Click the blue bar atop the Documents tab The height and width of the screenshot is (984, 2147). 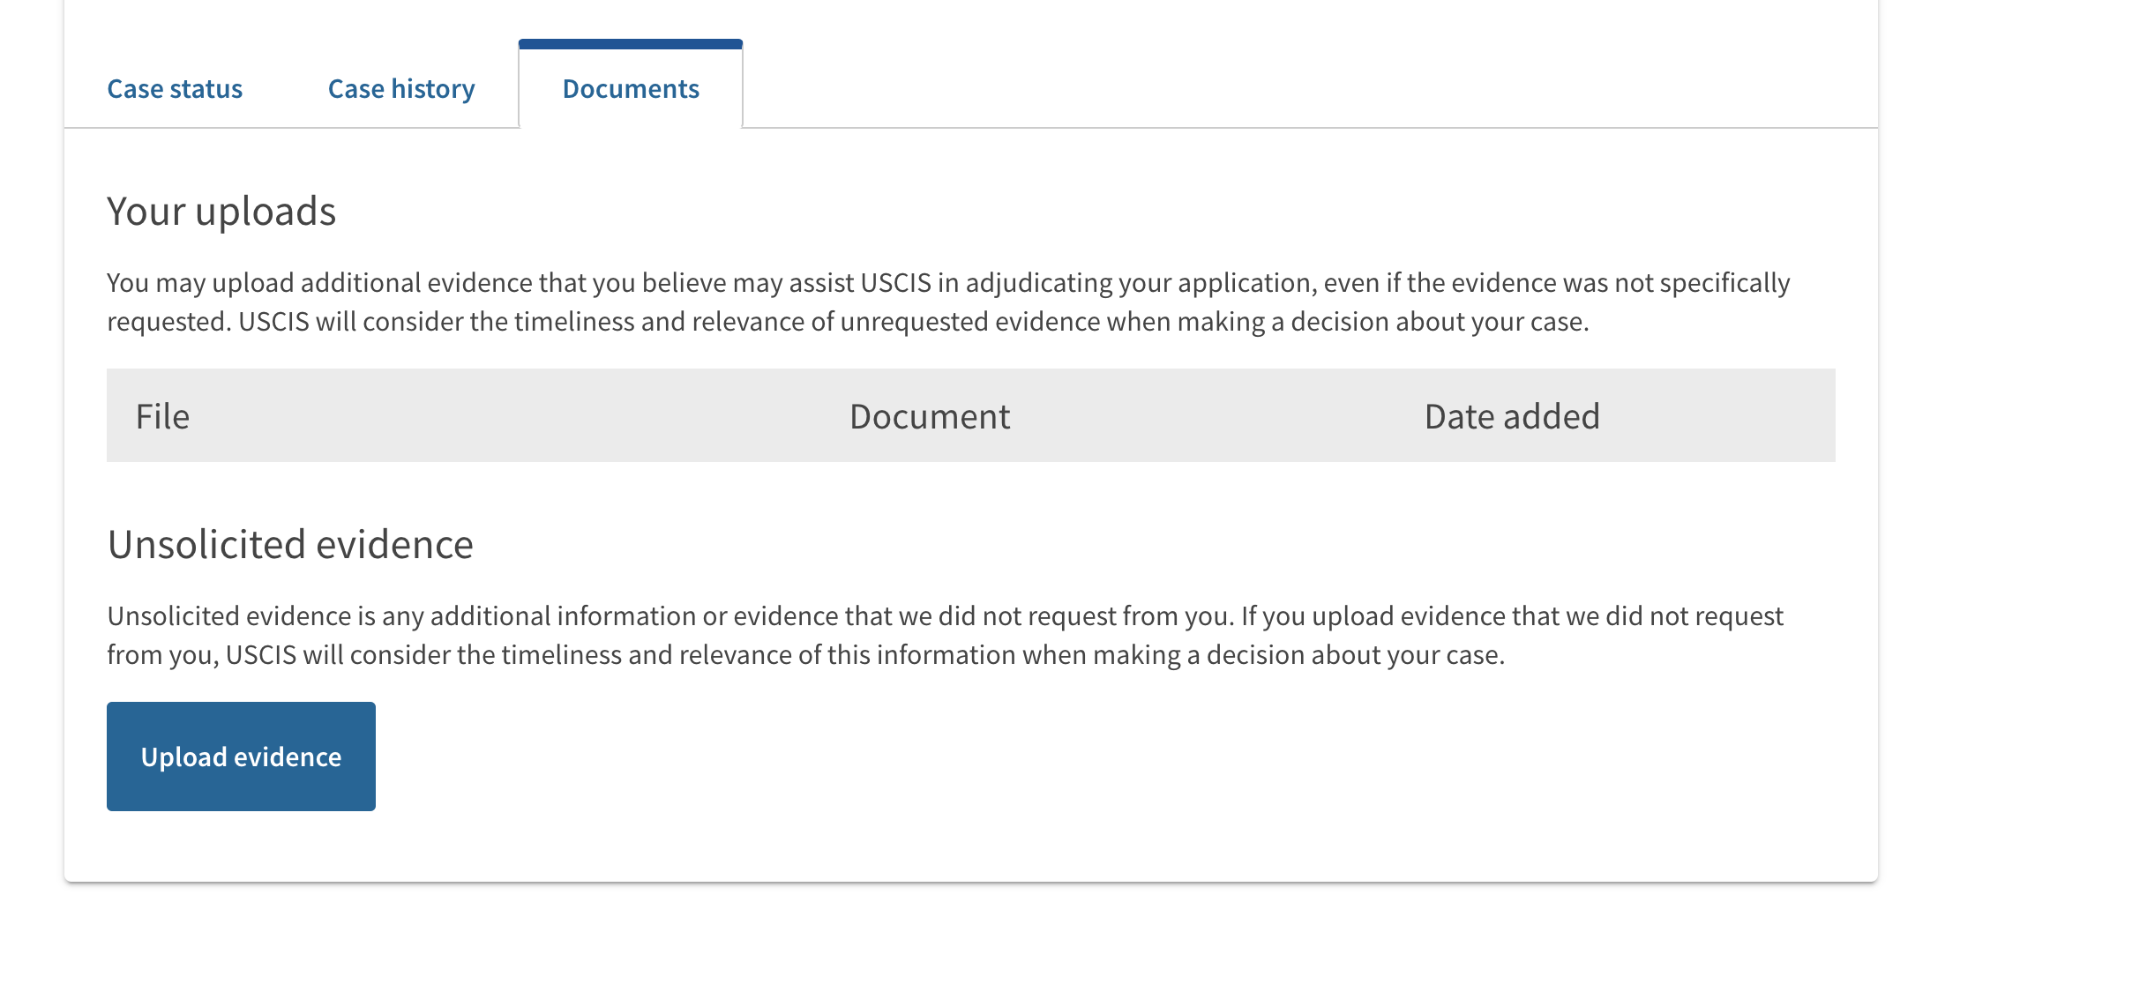point(631,44)
